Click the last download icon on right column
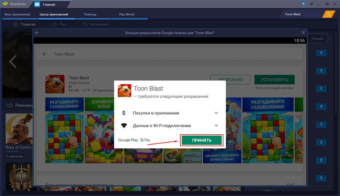The height and width of the screenshot is (196, 340). coord(321,178)
